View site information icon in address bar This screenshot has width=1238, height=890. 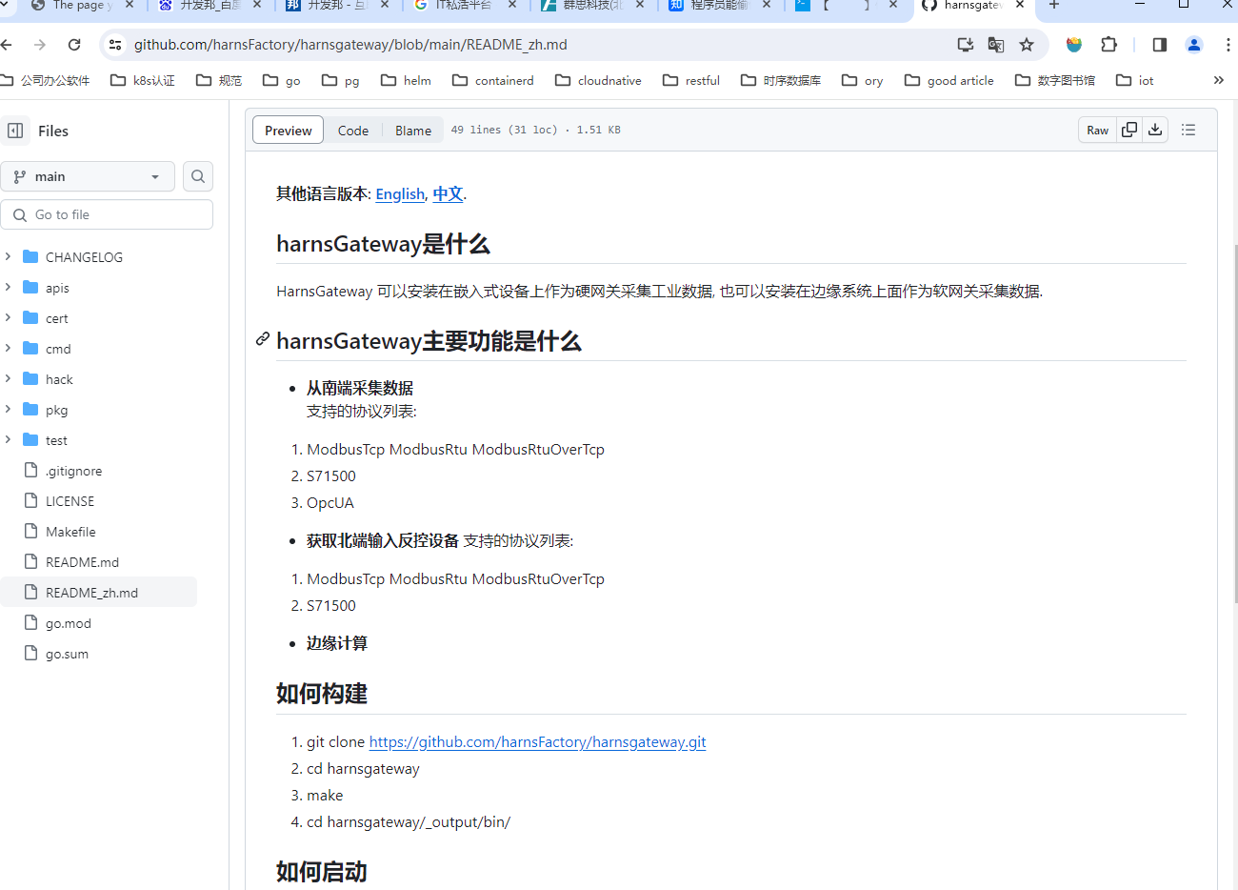pos(115,45)
